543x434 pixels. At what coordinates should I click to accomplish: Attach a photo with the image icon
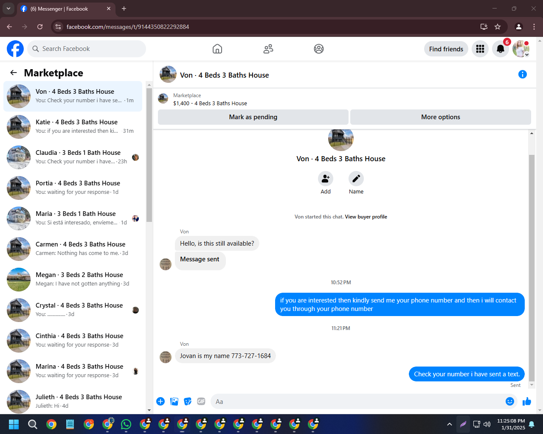coord(174,401)
